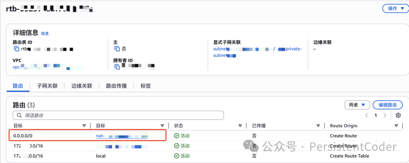This screenshot has height=163, width=409.
Task: Open the explicit subnet association link
Action: (x=258, y=52)
